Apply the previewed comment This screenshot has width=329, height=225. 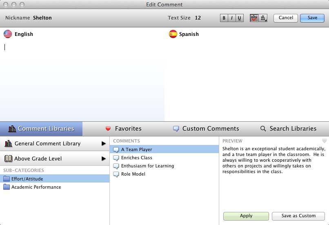click(246, 216)
